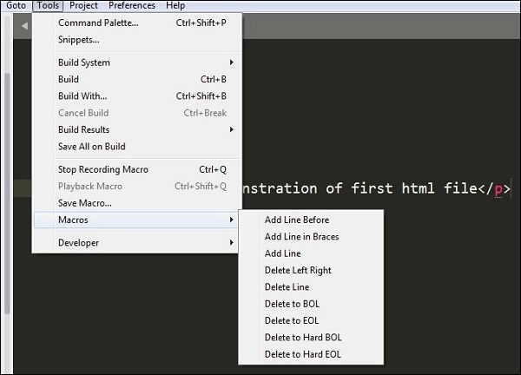Select Delete to Hard EOL macro
Screen dimensions: 521x375
(302, 354)
